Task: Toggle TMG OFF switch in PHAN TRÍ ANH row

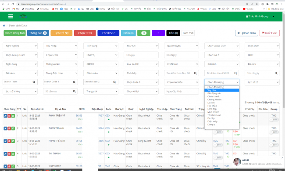Action: pyautogui.click(x=217, y=132)
